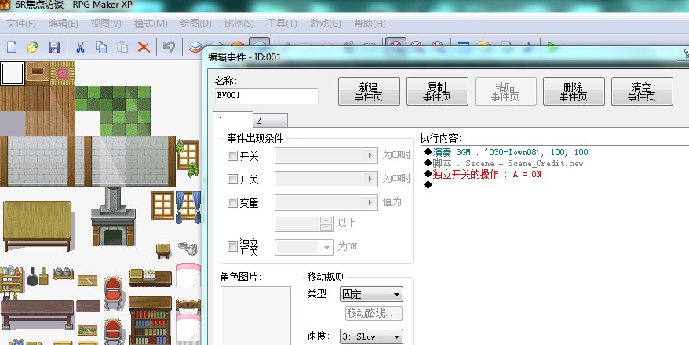Enable the 变量 condition checkbox
Image resolution: width=689 pixels, height=345 pixels.
232,202
